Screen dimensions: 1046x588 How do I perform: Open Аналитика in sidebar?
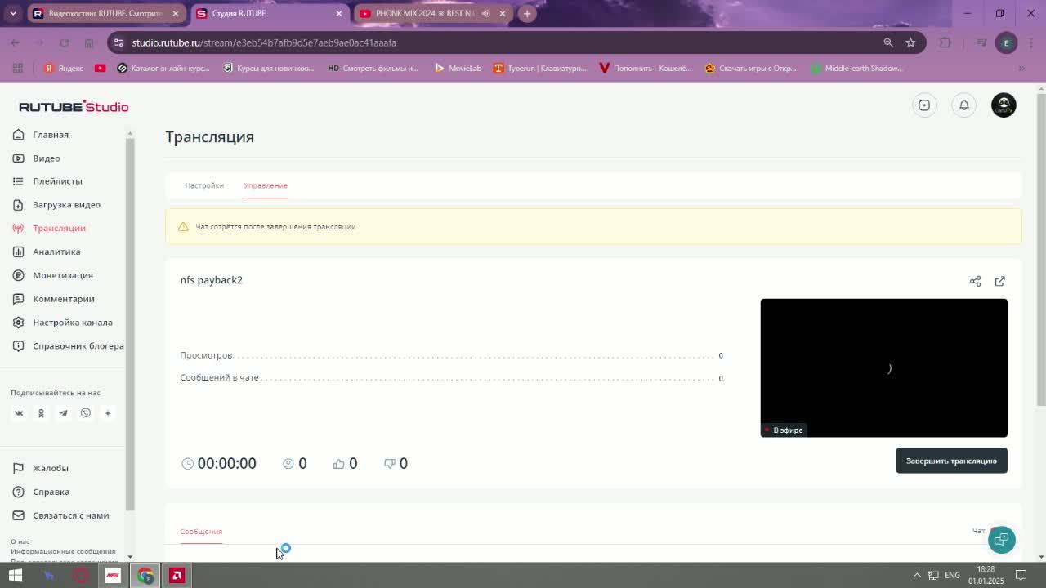coord(56,252)
